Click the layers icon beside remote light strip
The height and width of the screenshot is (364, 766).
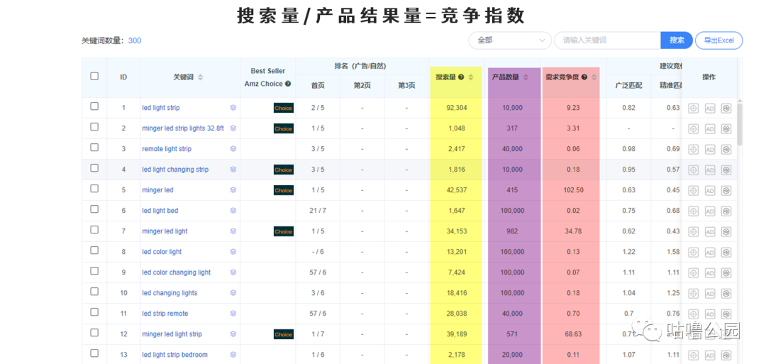click(233, 148)
